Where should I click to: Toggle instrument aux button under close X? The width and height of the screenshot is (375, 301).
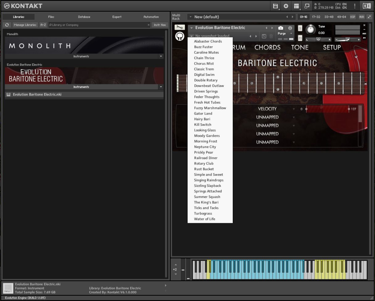point(364,33)
